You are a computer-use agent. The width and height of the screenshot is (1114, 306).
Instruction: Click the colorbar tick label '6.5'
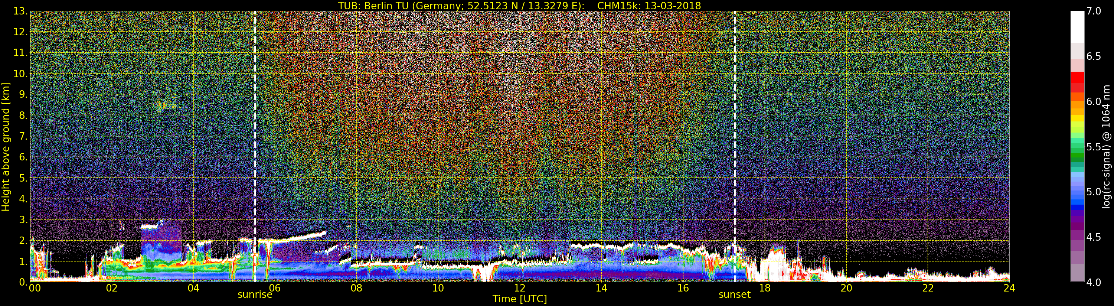[1094, 56]
